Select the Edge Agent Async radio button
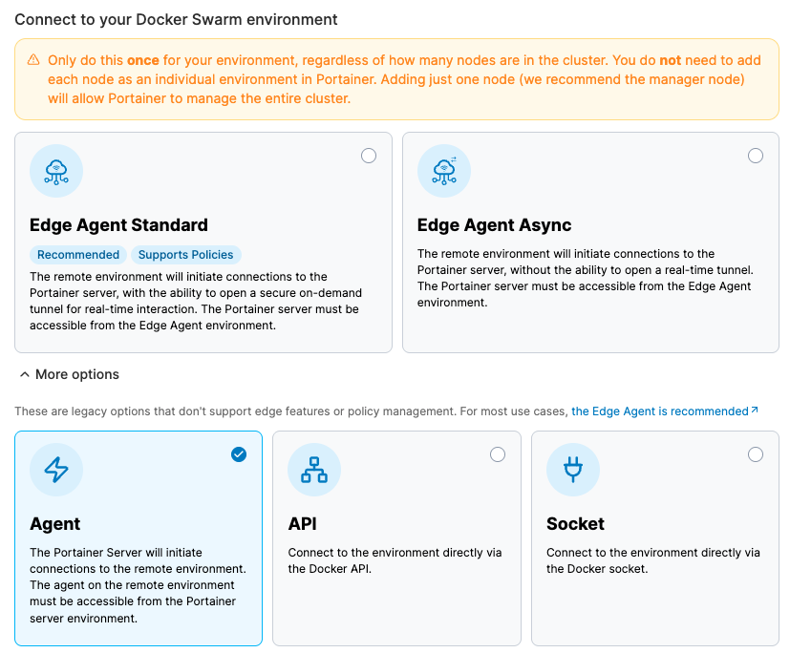This screenshot has width=790, height=653. [756, 156]
